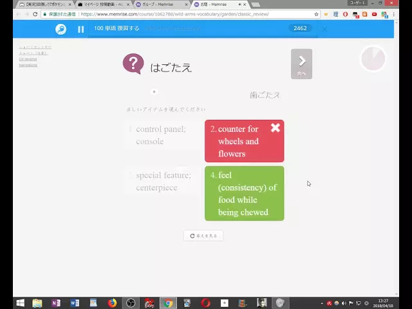The height and width of the screenshot is (309, 412).
Task: Click the はごたえ prompt word
Action: tap(171, 68)
